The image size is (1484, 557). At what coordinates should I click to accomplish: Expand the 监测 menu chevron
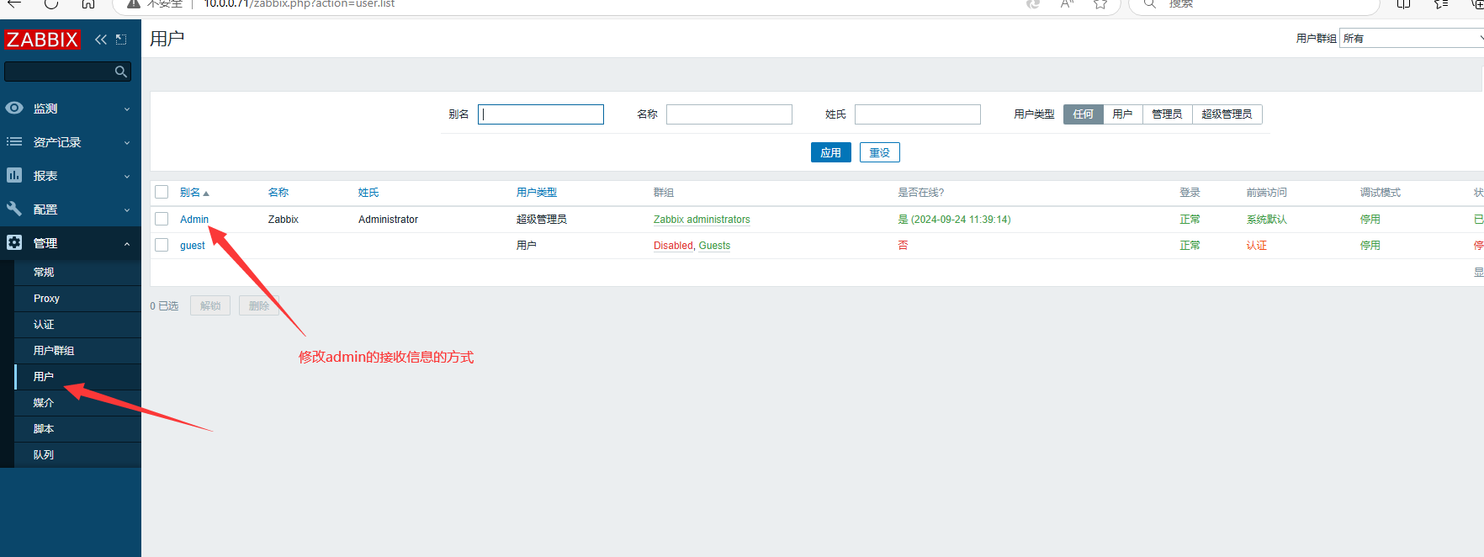(x=127, y=109)
